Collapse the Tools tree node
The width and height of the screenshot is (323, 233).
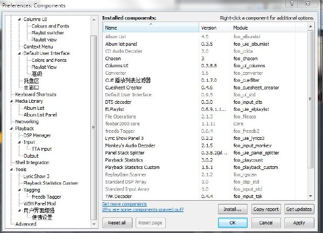(11, 170)
